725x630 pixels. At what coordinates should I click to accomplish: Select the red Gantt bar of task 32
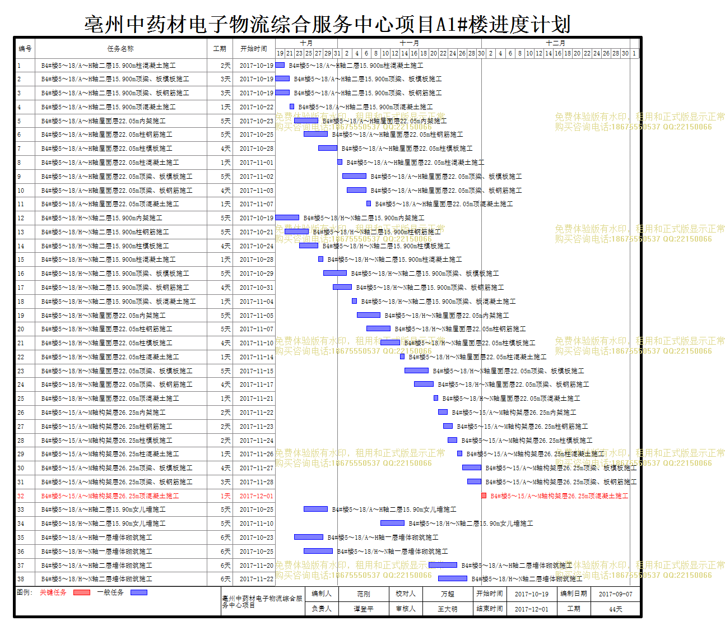point(484,495)
